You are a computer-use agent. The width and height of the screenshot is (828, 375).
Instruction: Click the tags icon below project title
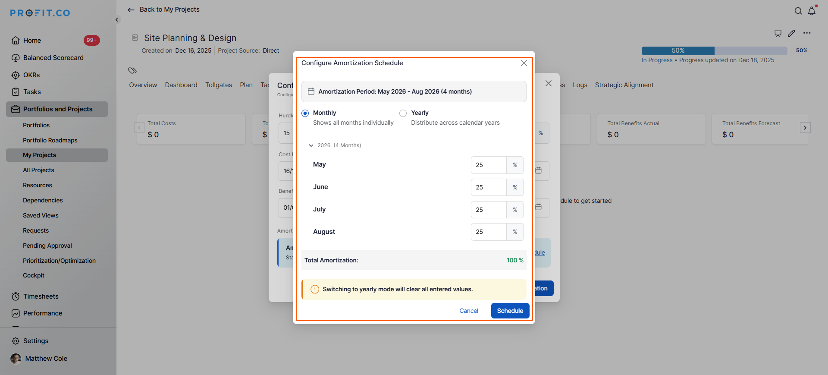(132, 70)
